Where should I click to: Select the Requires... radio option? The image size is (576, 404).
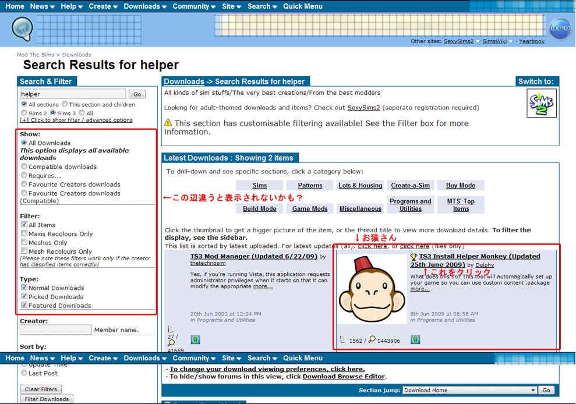click(24, 175)
